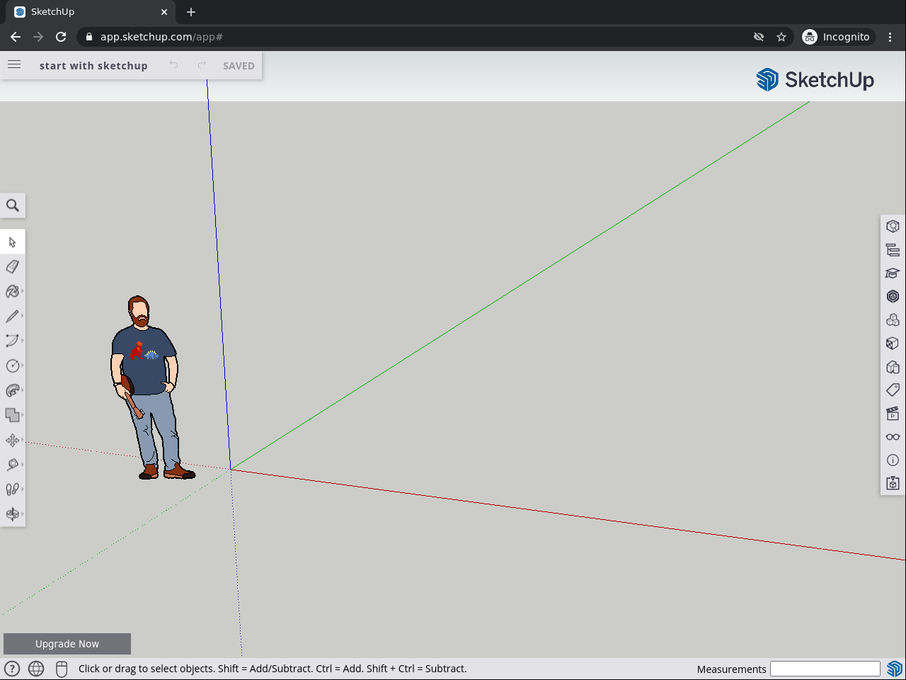Expand the Move tool flyout

pos(22,440)
